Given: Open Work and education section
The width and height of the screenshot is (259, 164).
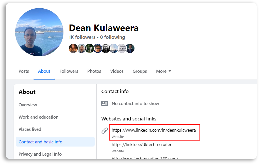Looking at the screenshot, I should [x=39, y=117].
